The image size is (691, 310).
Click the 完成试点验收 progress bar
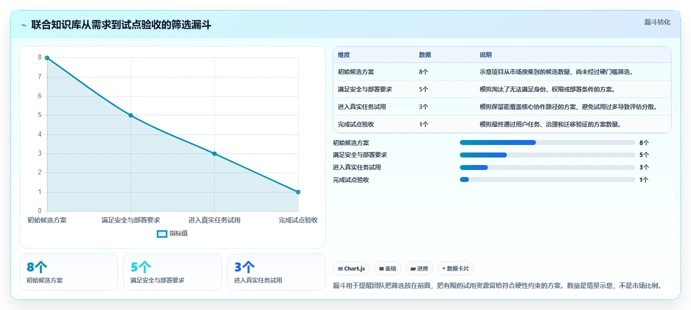[547, 179]
